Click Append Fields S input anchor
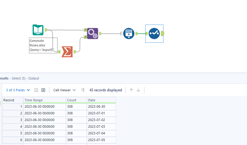Screen dimensions: 247x145 tap(85, 37)
